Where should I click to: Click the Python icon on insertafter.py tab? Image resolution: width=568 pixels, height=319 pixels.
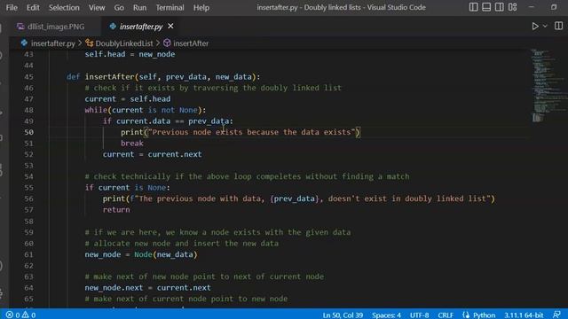point(113,26)
